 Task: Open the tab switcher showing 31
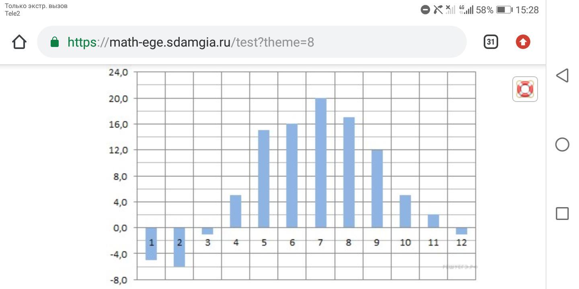(x=491, y=42)
